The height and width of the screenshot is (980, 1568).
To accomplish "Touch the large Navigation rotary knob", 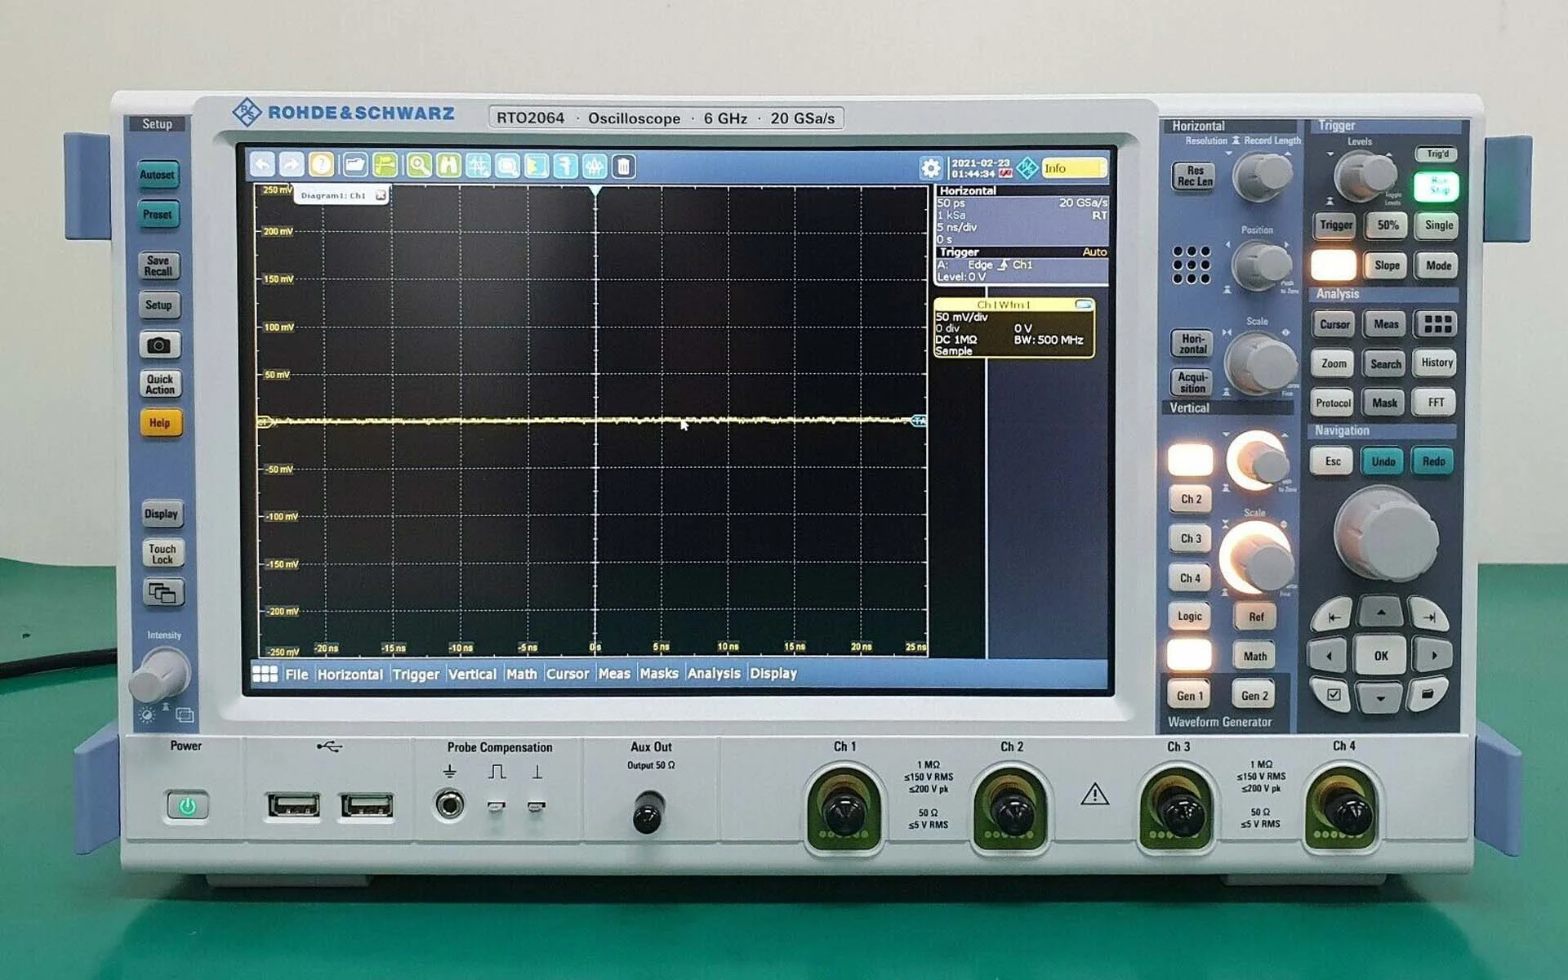I will (x=1385, y=534).
